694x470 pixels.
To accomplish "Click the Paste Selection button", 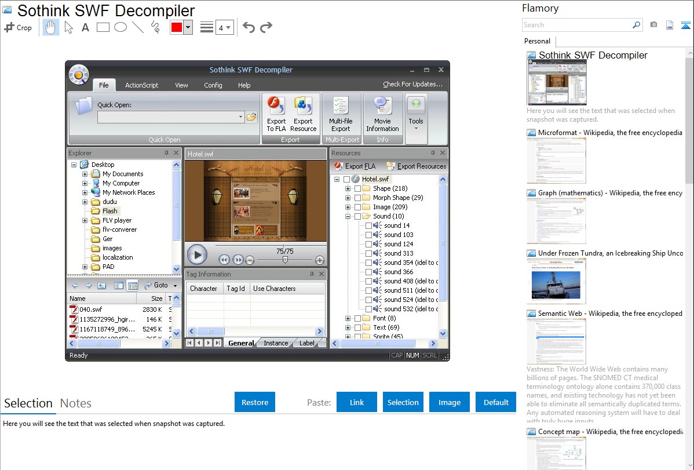I will click(403, 402).
